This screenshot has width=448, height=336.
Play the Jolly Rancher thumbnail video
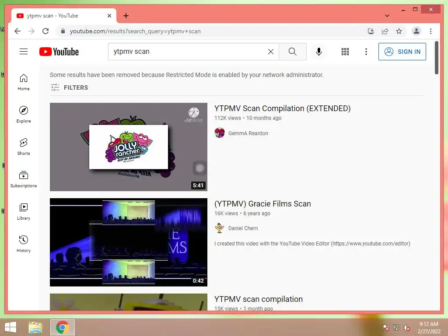point(129,147)
